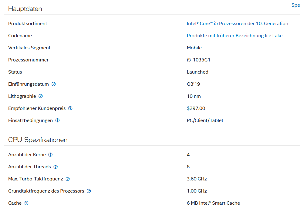The image size is (300, 208).
Task: Open Max. Turbo-Taktfrequenz help icon
Action: (68, 179)
